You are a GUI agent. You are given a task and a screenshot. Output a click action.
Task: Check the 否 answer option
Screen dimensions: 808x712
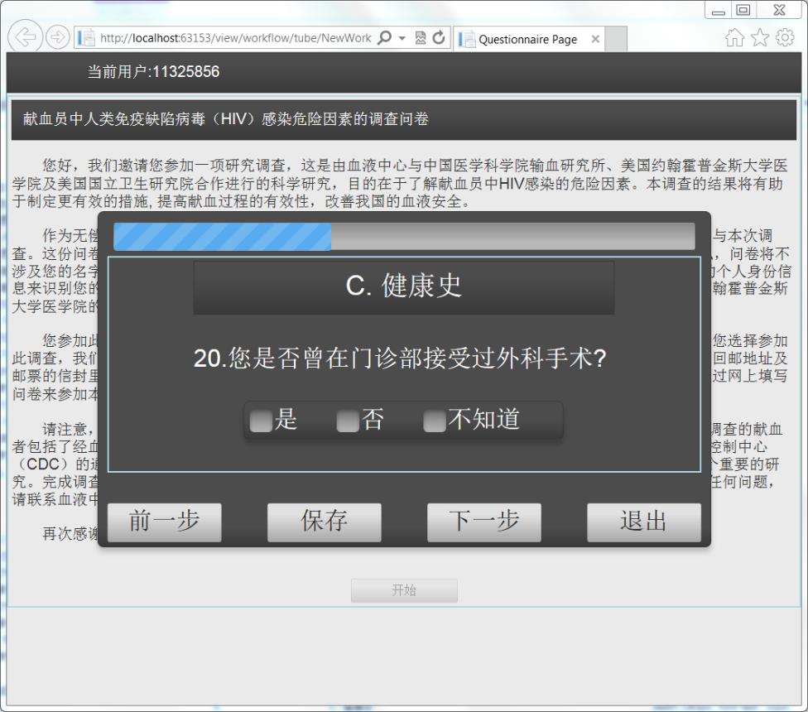pyautogui.click(x=348, y=421)
